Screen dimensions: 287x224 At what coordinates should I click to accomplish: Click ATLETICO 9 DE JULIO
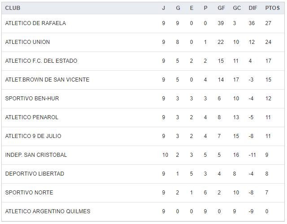click(x=33, y=136)
